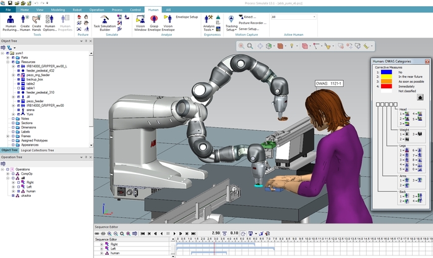The height and width of the screenshot is (258, 433).
Task: Jump to start of simulation
Action: [x=143, y=233]
